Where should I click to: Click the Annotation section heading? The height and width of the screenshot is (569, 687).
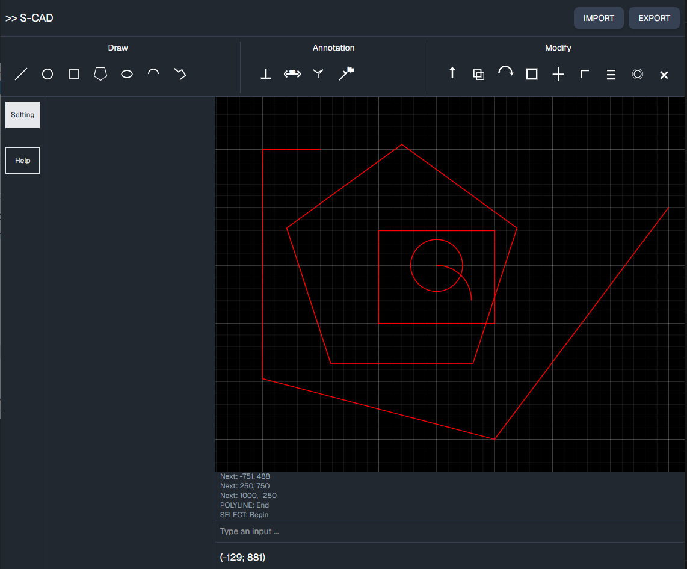coord(333,48)
